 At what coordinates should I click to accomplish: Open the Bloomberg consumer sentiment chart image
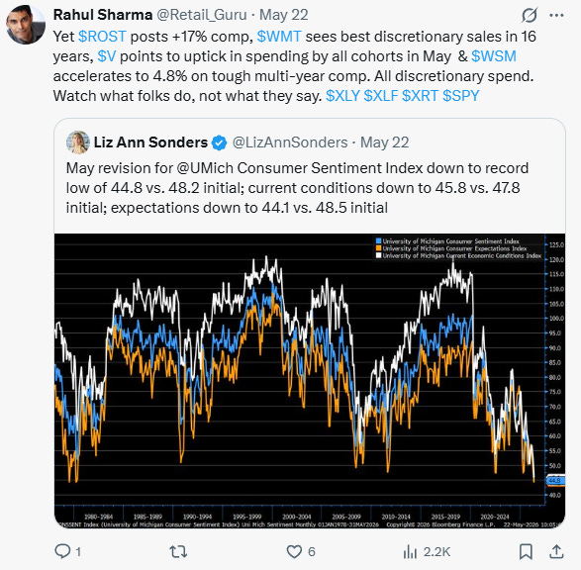310,380
